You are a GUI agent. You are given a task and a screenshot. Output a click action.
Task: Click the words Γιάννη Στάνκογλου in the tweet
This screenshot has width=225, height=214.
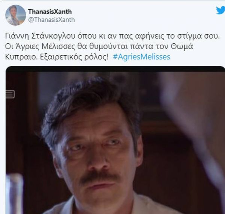pos(40,36)
